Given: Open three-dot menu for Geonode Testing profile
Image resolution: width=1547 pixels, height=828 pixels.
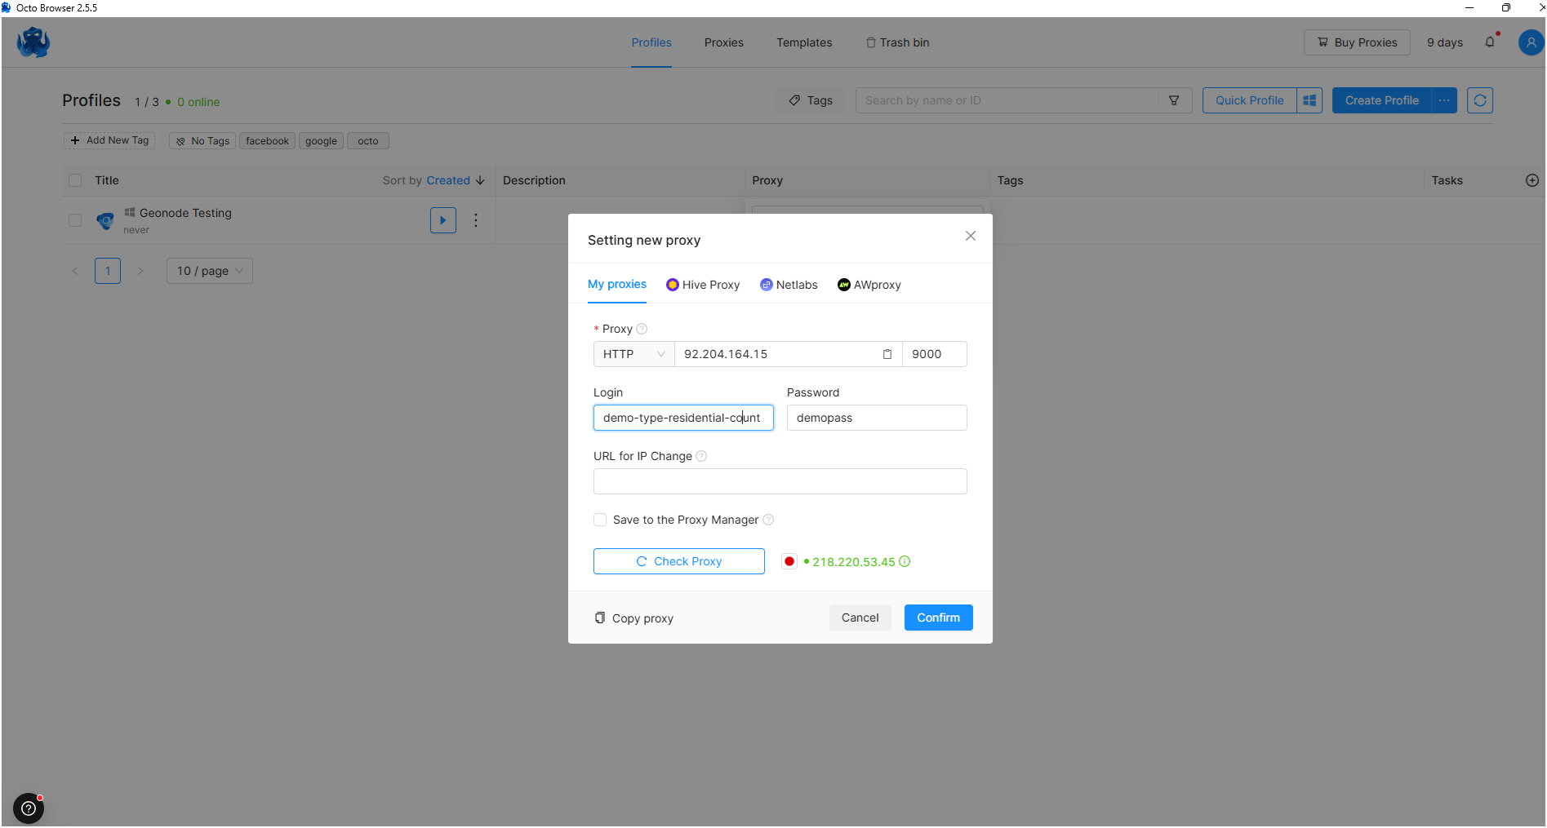Looking at the screenshot, I should pyautogui.click(x=476, y=220).
